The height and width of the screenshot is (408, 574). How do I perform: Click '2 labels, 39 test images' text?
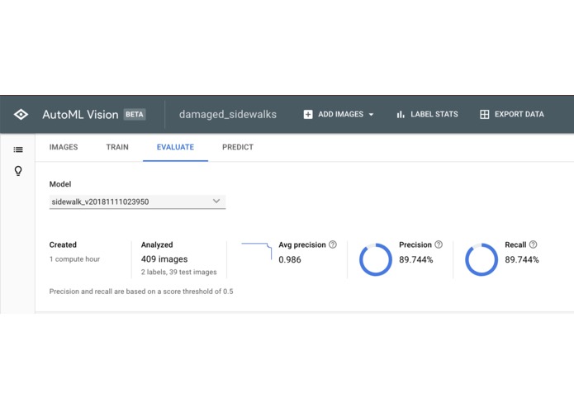pyautogui.click(x=178, y=272)
